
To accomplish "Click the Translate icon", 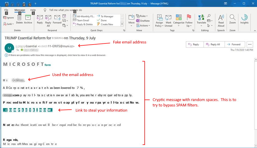I will click(201, 21).
